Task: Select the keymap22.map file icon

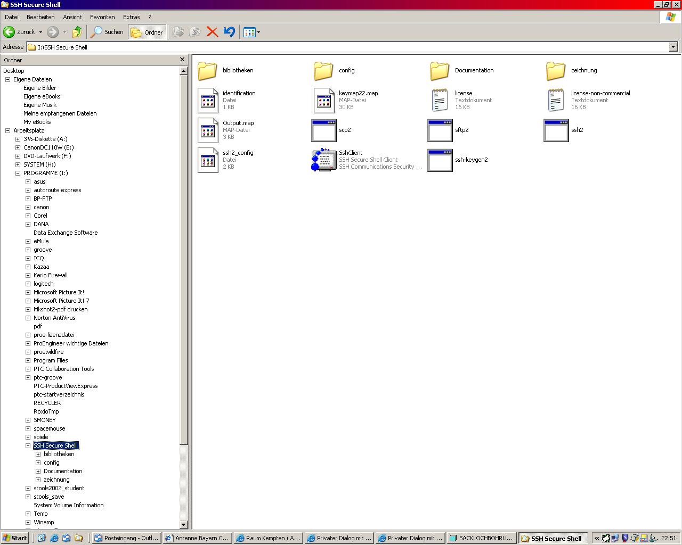Action: (x=324, y=100)
